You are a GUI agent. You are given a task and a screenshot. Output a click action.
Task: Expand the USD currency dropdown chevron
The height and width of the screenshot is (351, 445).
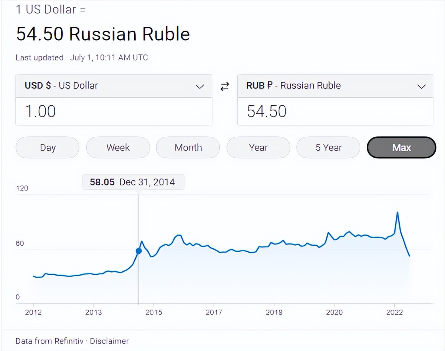point(200,87)
